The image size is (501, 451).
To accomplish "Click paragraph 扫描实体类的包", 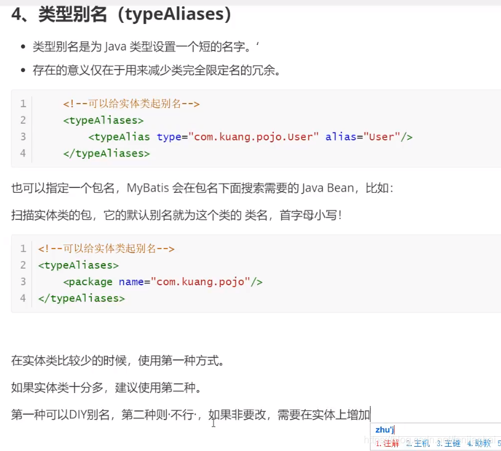I will (x=177, y=215).
